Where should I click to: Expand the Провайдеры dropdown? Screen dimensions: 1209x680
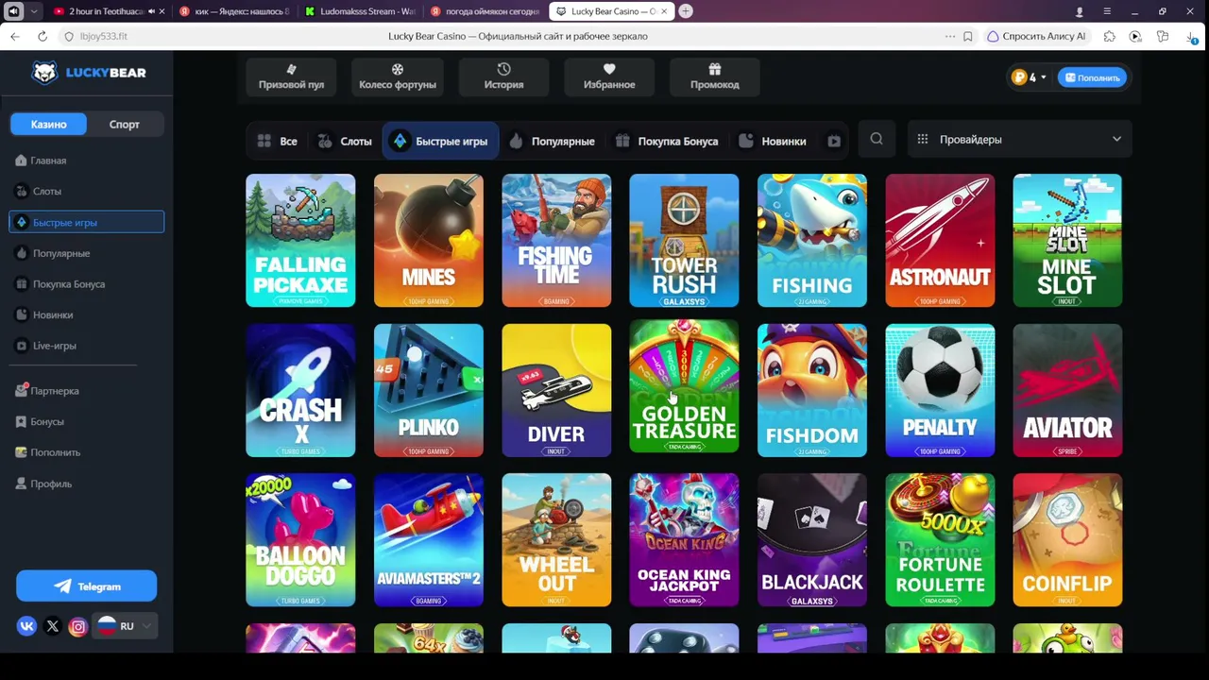click(x=1019, y=139)
